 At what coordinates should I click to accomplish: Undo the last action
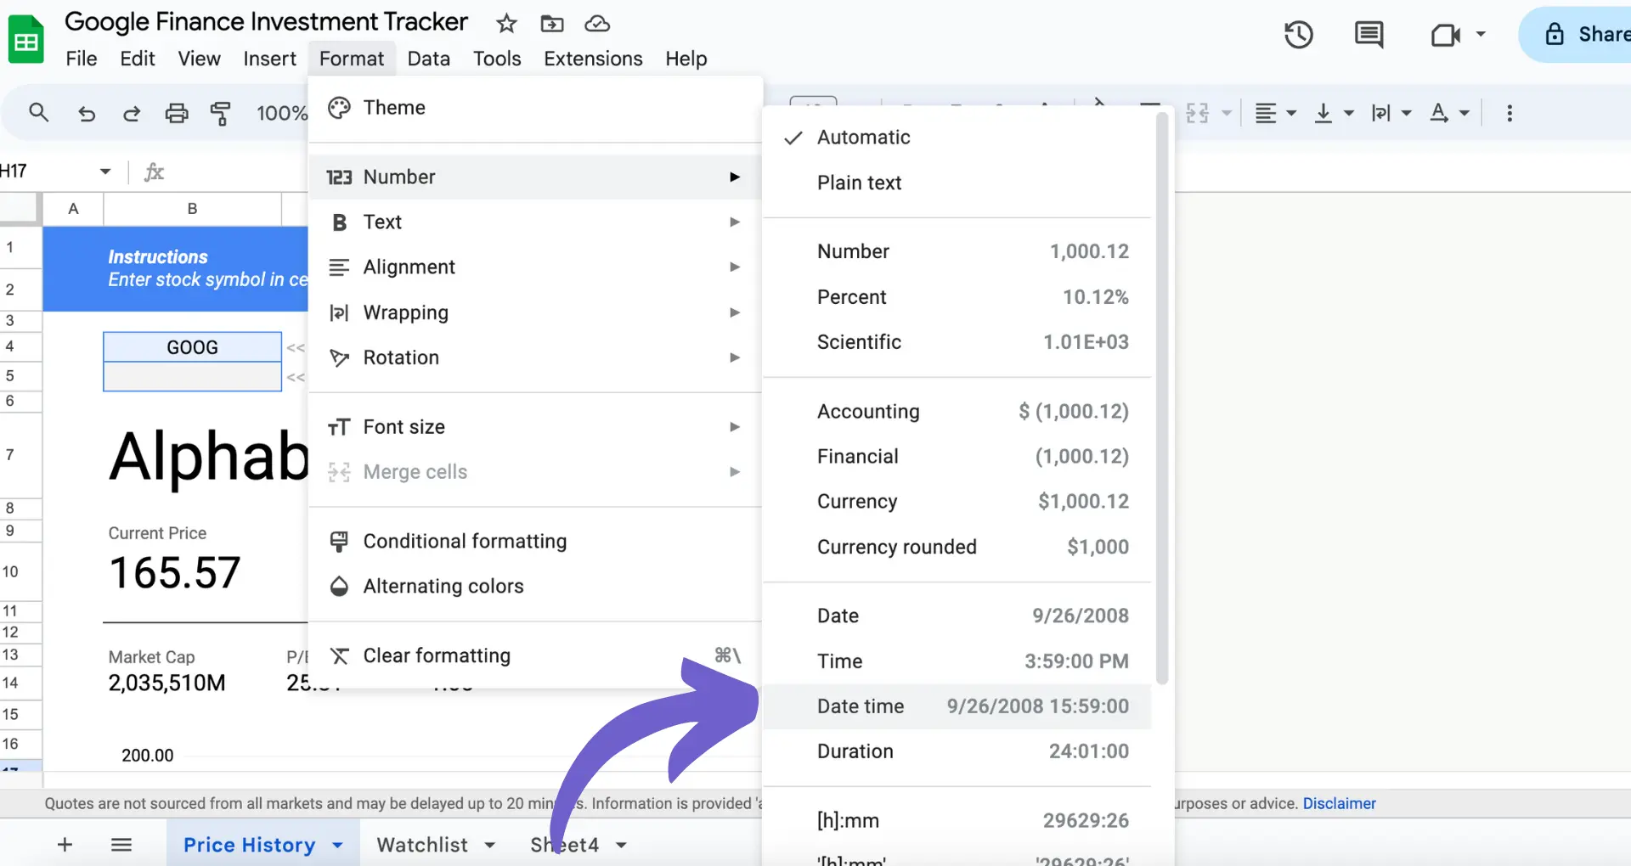[87, 113]
